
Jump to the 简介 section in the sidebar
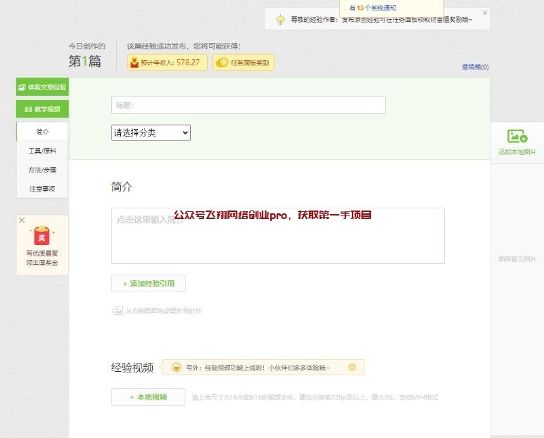click(x=42, y=132)
